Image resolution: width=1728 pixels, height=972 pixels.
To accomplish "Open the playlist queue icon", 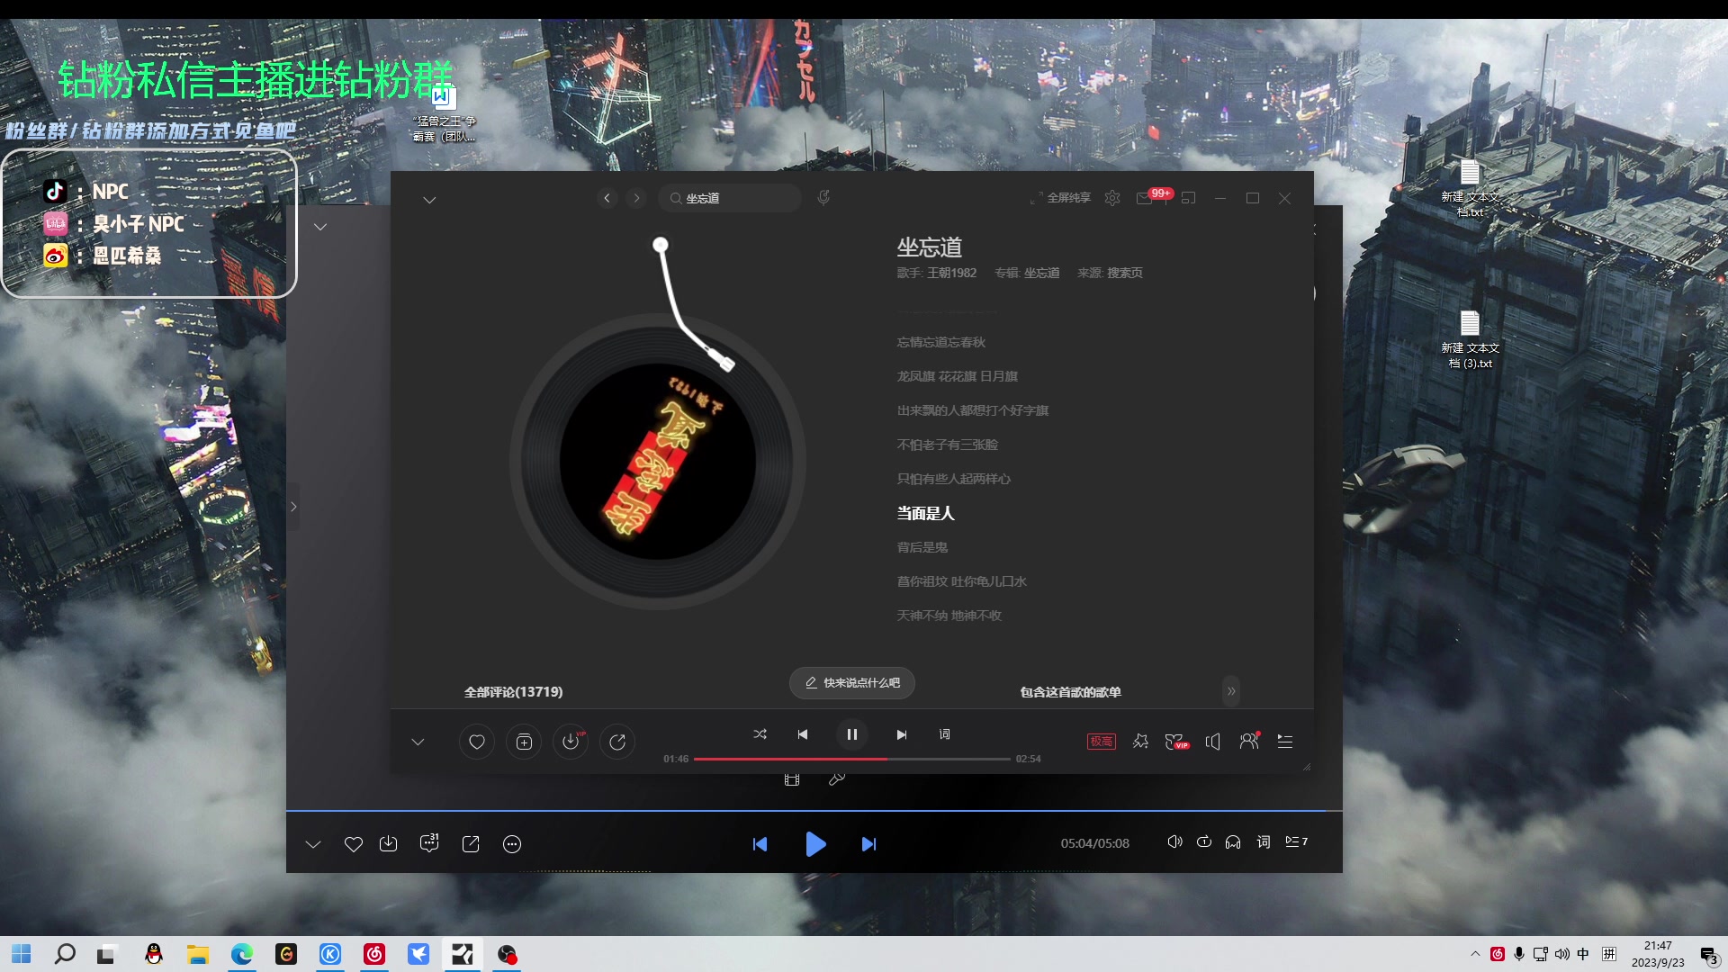I will point(1285,742).
